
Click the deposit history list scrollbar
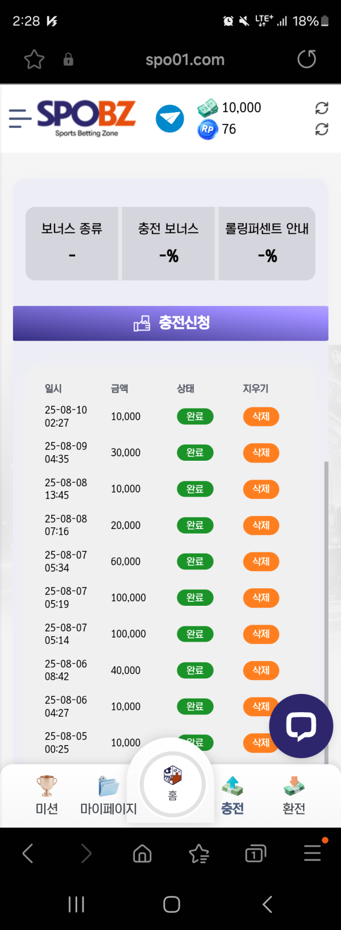(x=326, y=611)
